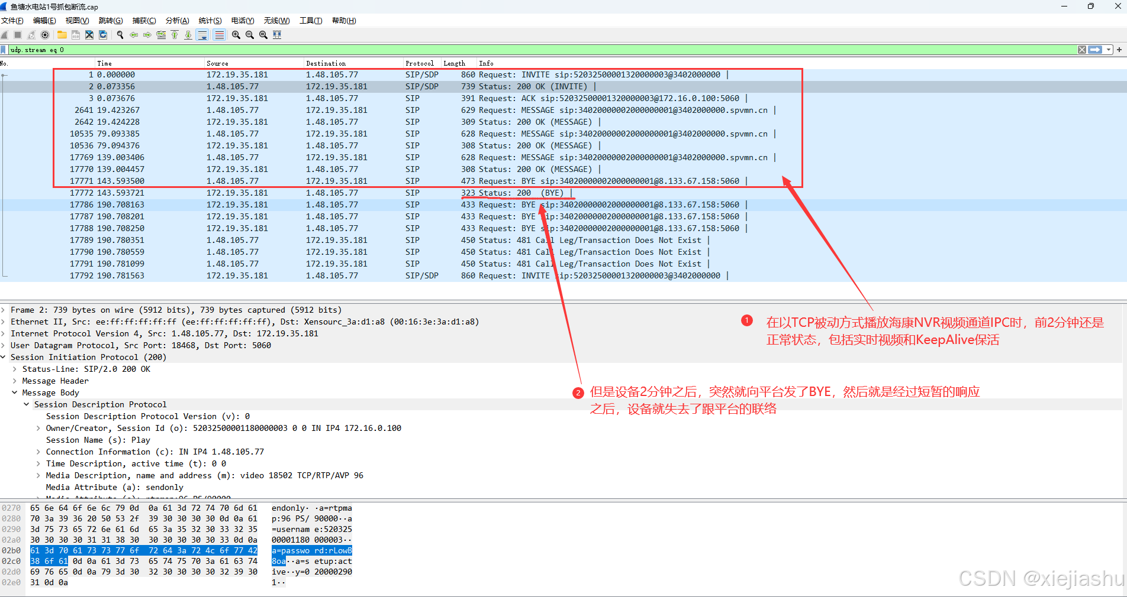Reset text to normal size
The width and height of the screenshot is (1127, 597).
(263, 35)
